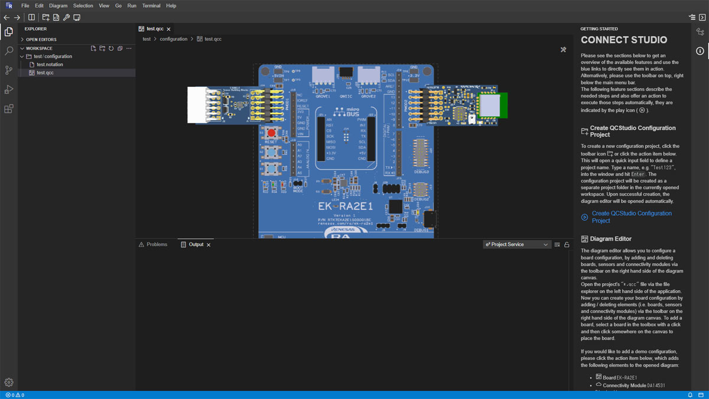This screenshot has width=709, height=399.
Task: Open the Explorer view in activity bar
Action: point(9,32)
